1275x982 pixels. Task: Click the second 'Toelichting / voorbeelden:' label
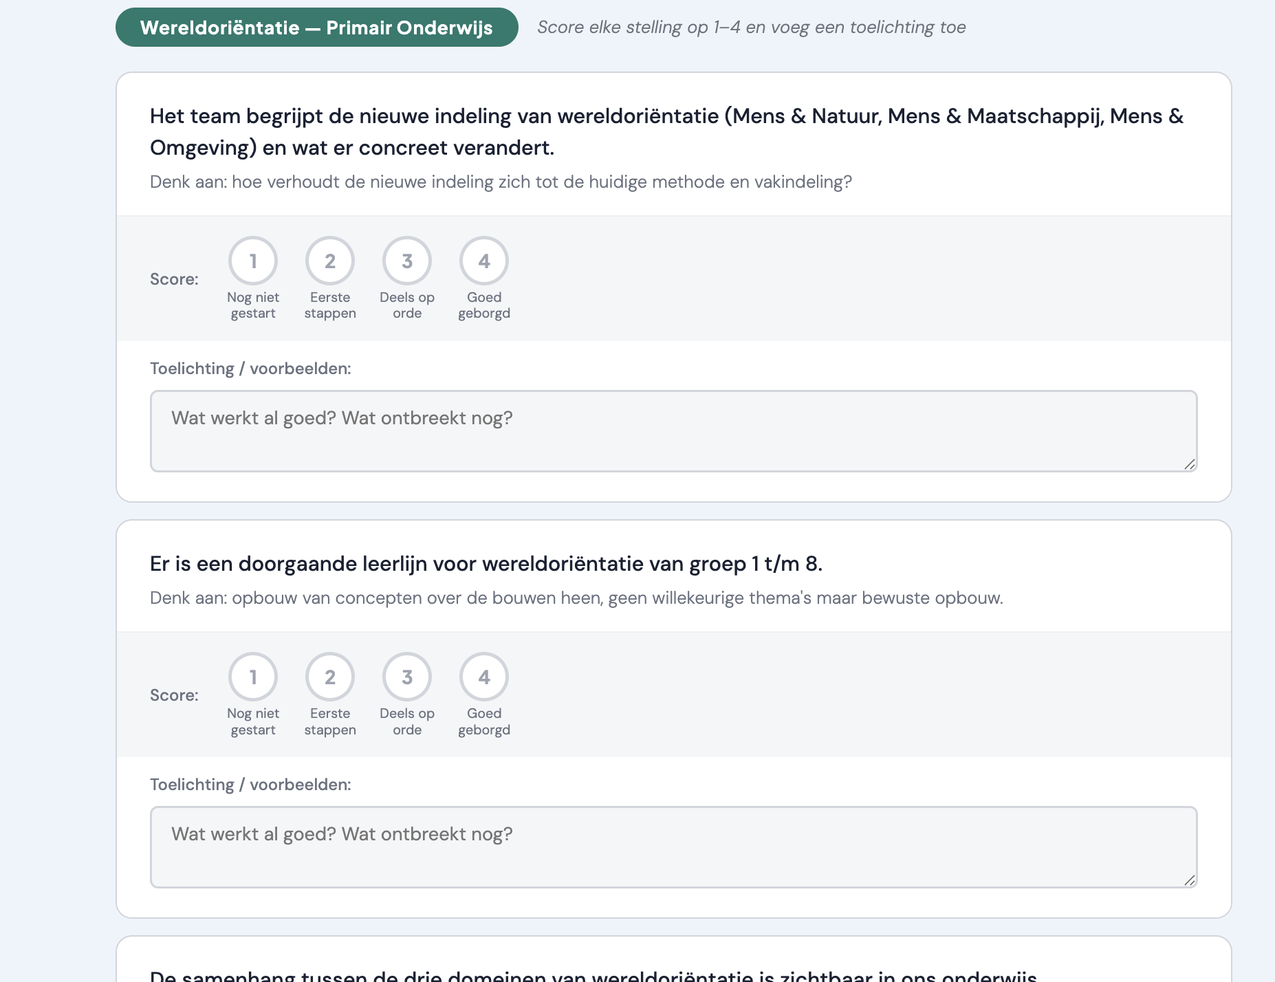pos(250,785)
